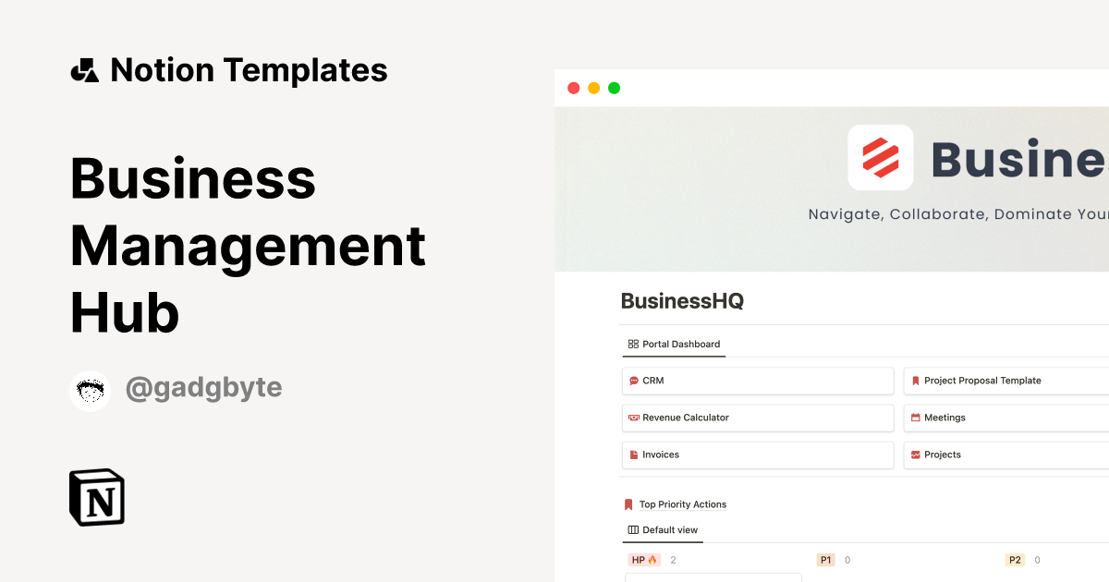Open the Invoices page
The image size is (1109, 582).
click(x=659, y=455)
